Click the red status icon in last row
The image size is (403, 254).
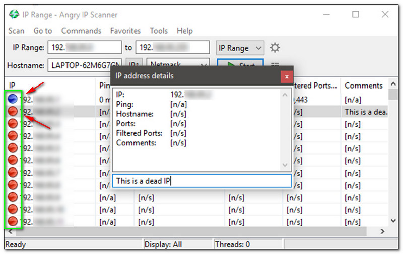[x=13, y=221]
